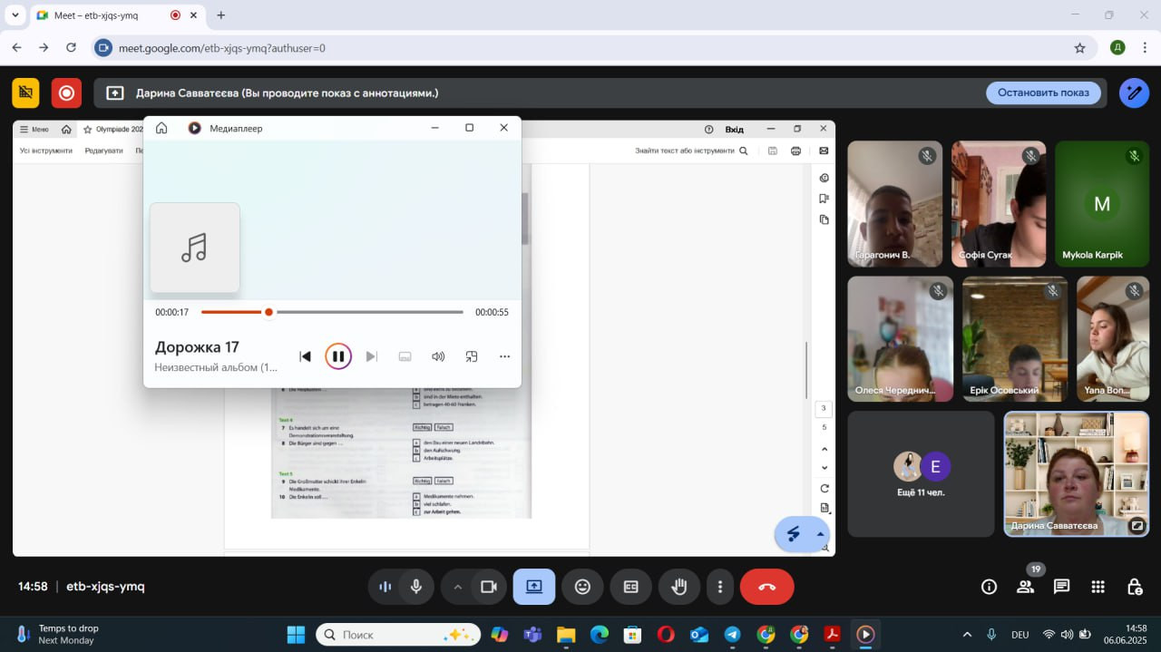Click the email share icon in Acrobat
Image resolution: width=1161 pixels, height=652 pixels.
(824, 151)
